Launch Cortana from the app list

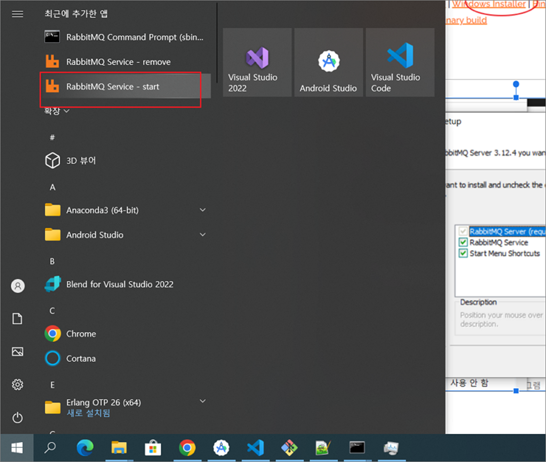[x=126, y=358]
